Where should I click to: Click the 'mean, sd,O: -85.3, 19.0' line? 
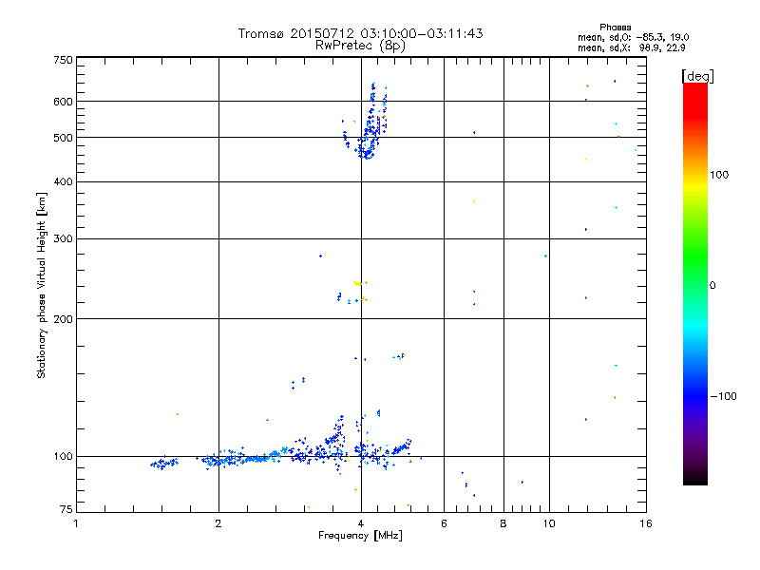coord(633,37)
